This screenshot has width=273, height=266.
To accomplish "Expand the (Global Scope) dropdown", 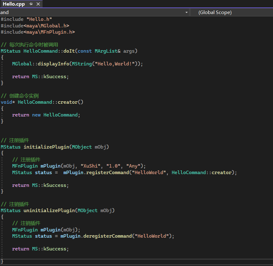I will pos(215,12).
